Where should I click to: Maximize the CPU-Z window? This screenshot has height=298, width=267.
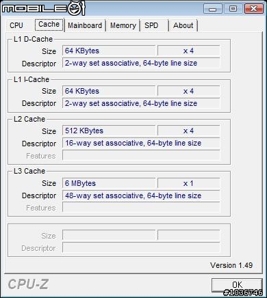[x=233, y=9]
